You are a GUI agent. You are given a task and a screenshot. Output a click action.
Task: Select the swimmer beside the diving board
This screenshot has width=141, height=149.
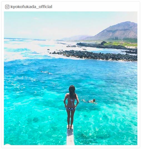[x=90, y=101]
